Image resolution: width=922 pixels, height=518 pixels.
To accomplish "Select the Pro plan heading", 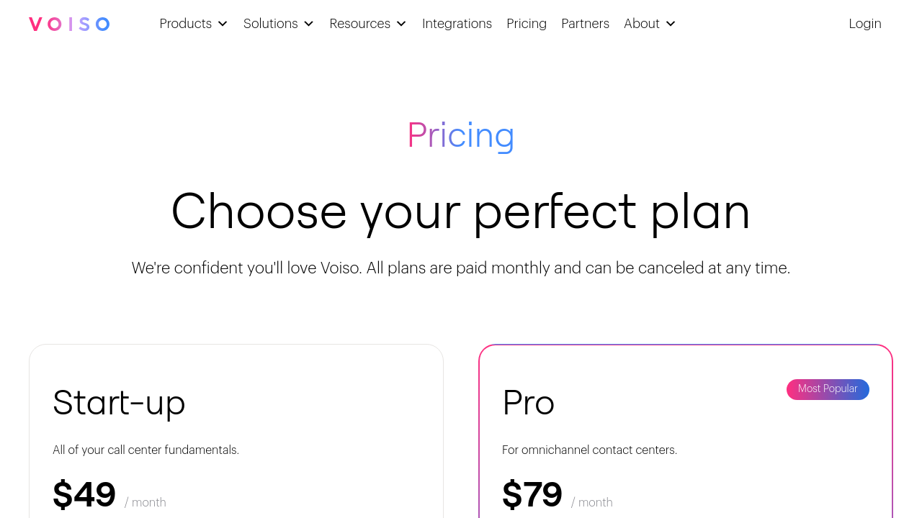I will click(x=528, y=402).
